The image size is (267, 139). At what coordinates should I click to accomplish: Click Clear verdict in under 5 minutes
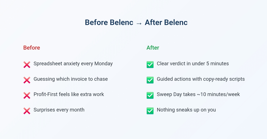tap(193, 64)
